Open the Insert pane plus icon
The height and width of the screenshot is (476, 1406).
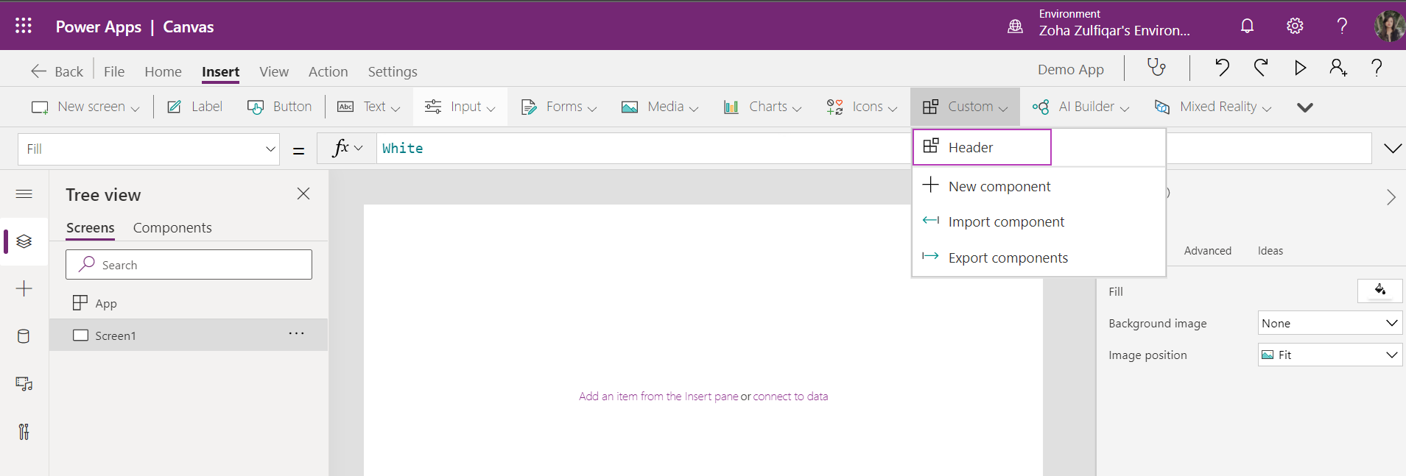(x=24, y=288)
